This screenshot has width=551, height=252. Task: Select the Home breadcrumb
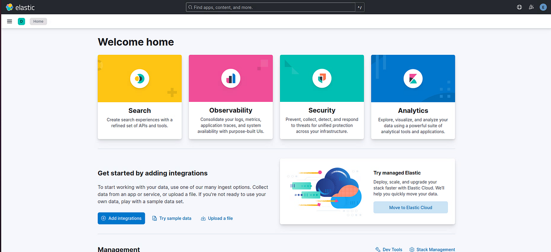38,21
